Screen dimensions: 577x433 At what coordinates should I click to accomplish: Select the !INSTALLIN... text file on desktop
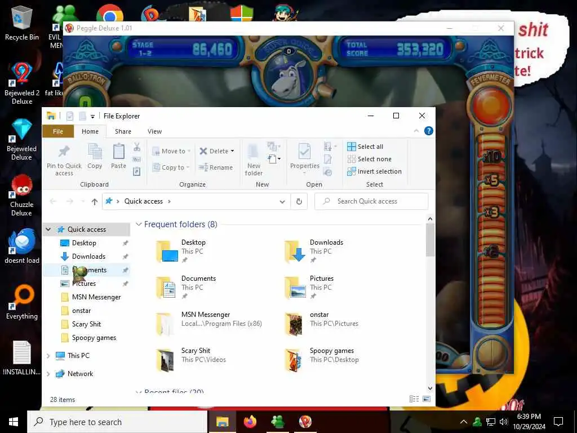coord(22,358)
